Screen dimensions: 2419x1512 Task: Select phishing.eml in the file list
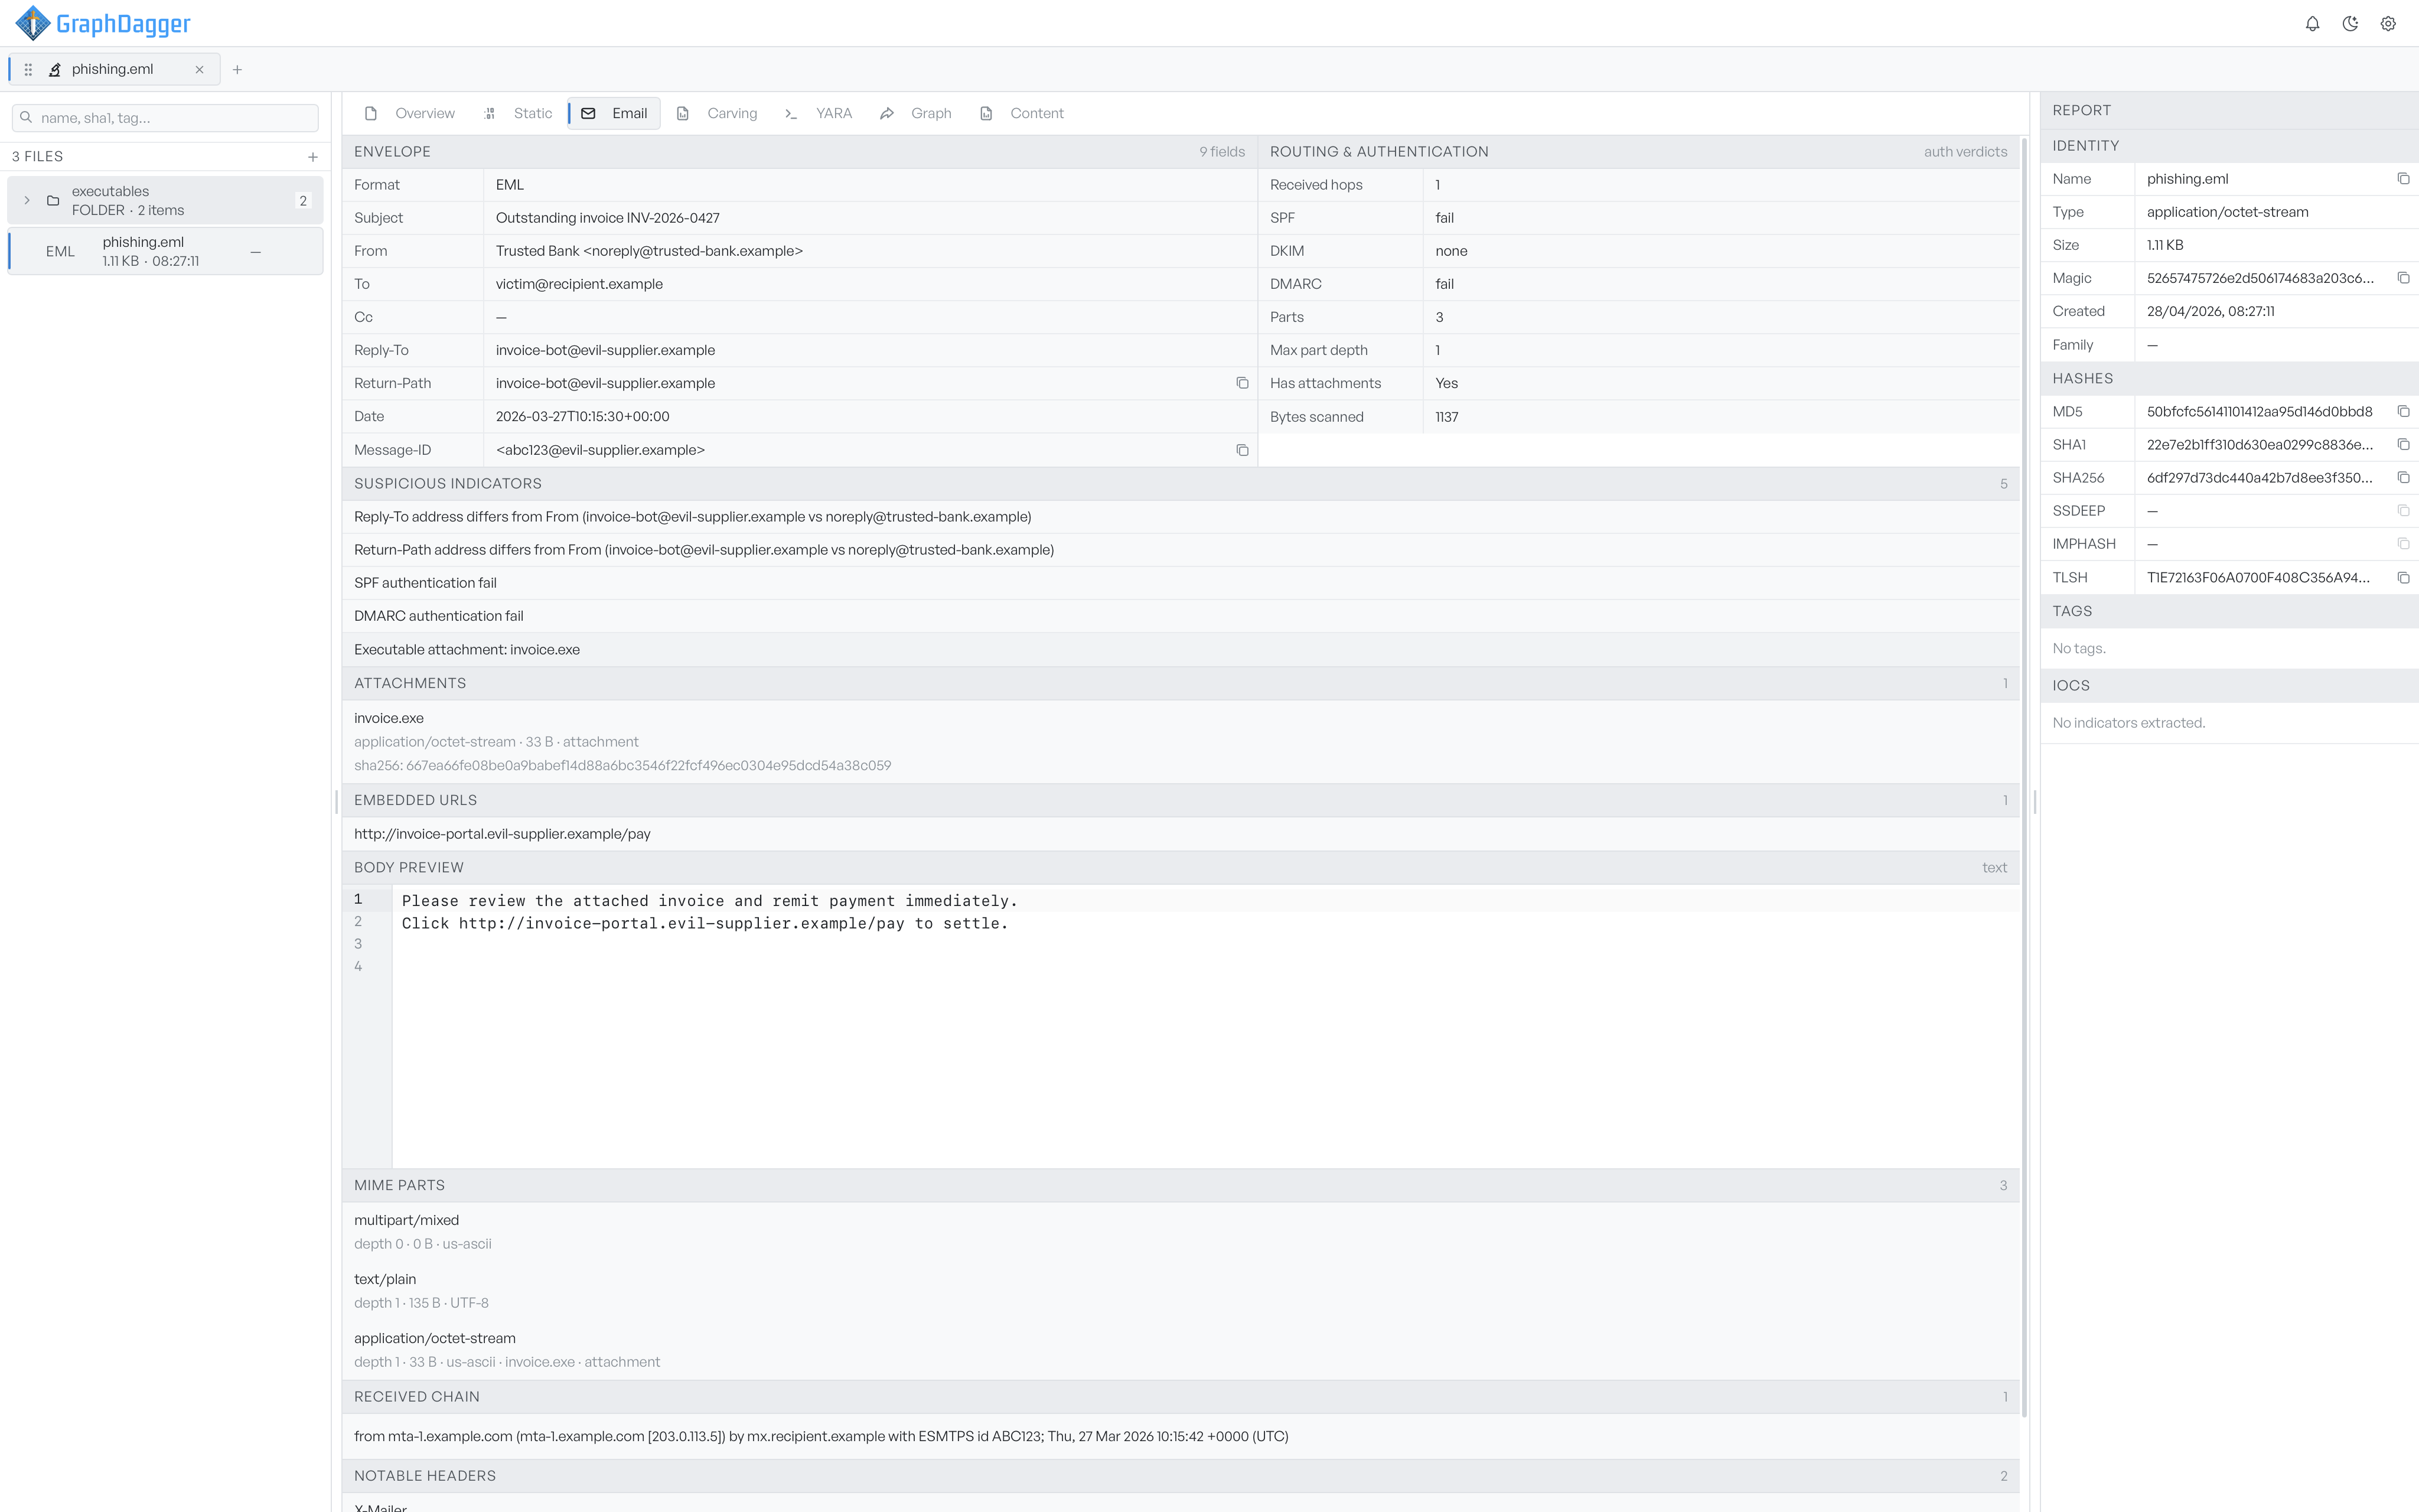[165, 251]
